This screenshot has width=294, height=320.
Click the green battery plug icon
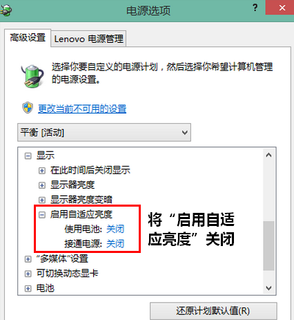click(x=32, y=76)
